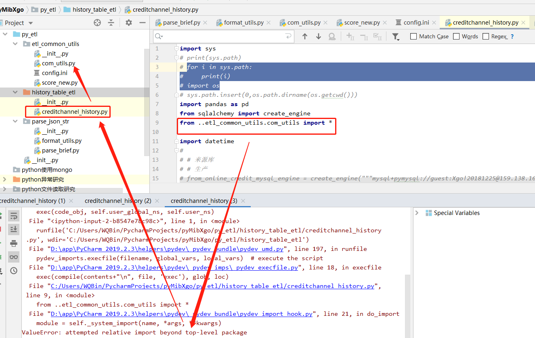Collapse the history_table_etl folder
This screenshot has height=338, width=535.
pyautogui.click(x=15, y=92)
